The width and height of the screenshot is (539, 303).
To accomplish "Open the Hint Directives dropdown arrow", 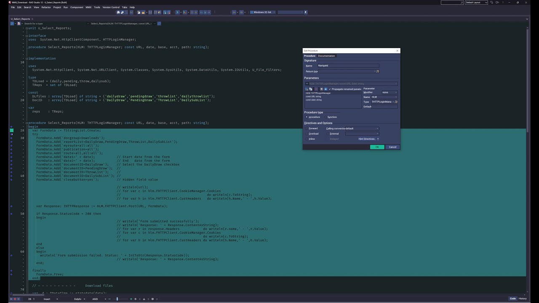I will point(378,139).
